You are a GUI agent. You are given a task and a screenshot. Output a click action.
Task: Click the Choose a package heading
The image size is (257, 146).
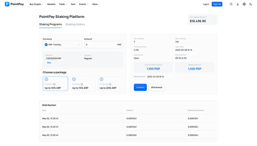(x=55, y=72)
